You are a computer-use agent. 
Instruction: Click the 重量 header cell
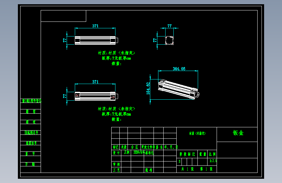click(203, 154)
